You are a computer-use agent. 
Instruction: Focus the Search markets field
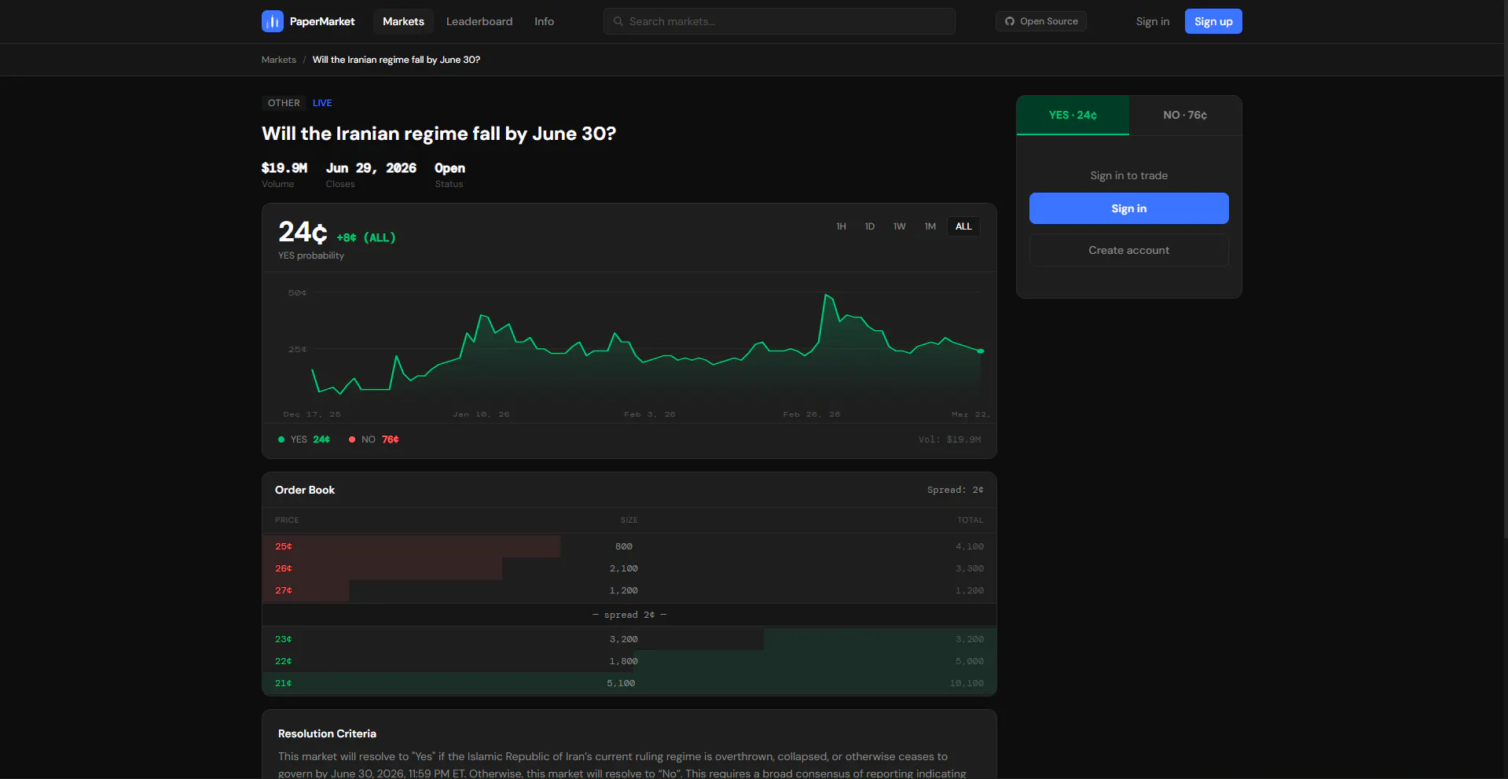pyautogui.click(x=780, y=21)
